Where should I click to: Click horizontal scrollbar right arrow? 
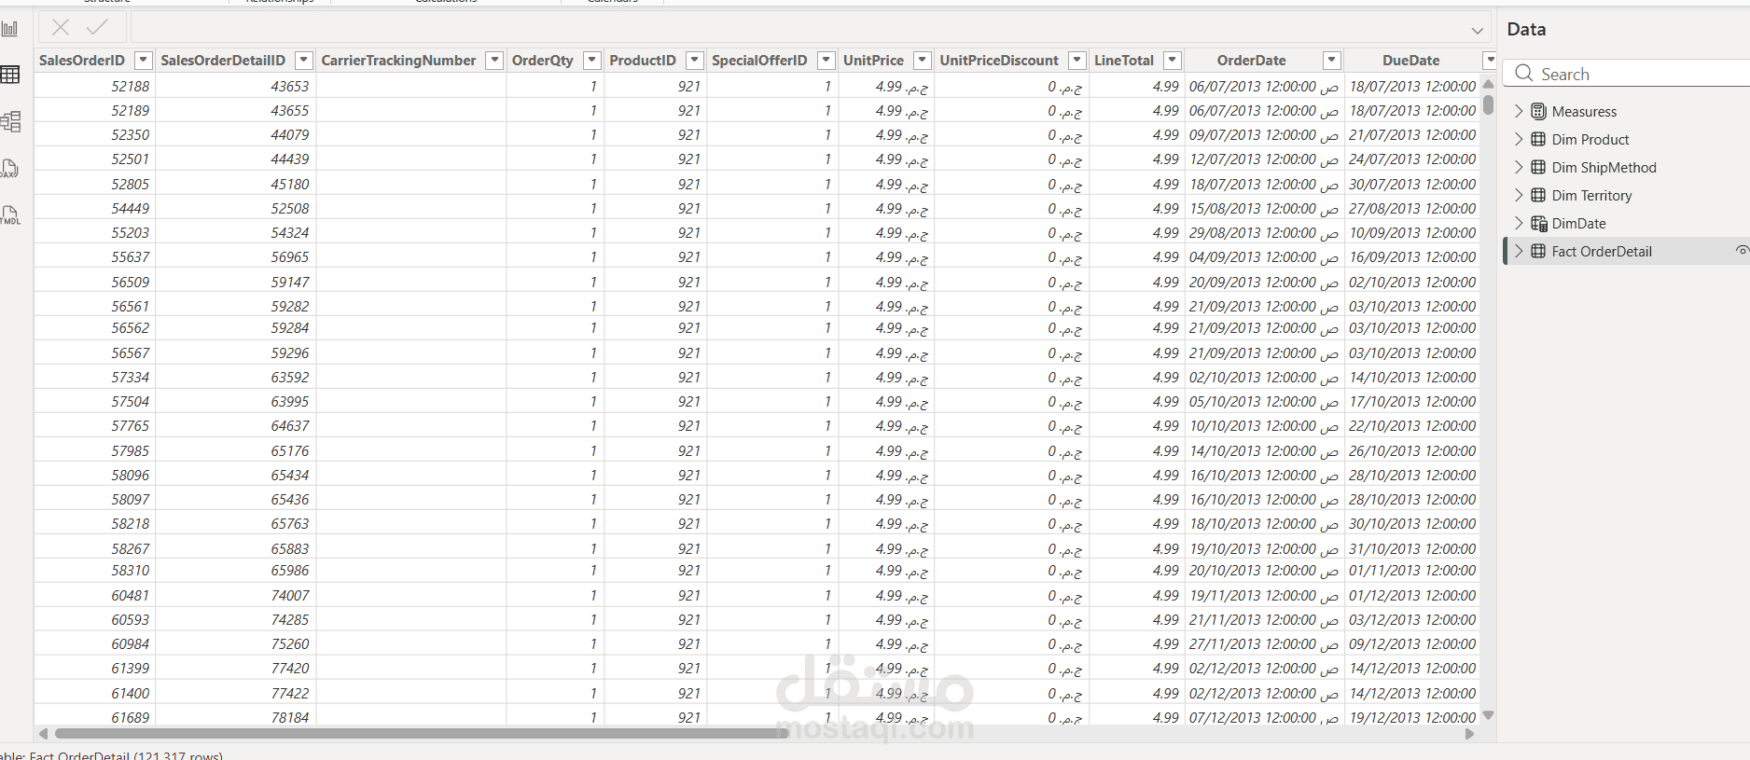click(x=1470, y=734)
